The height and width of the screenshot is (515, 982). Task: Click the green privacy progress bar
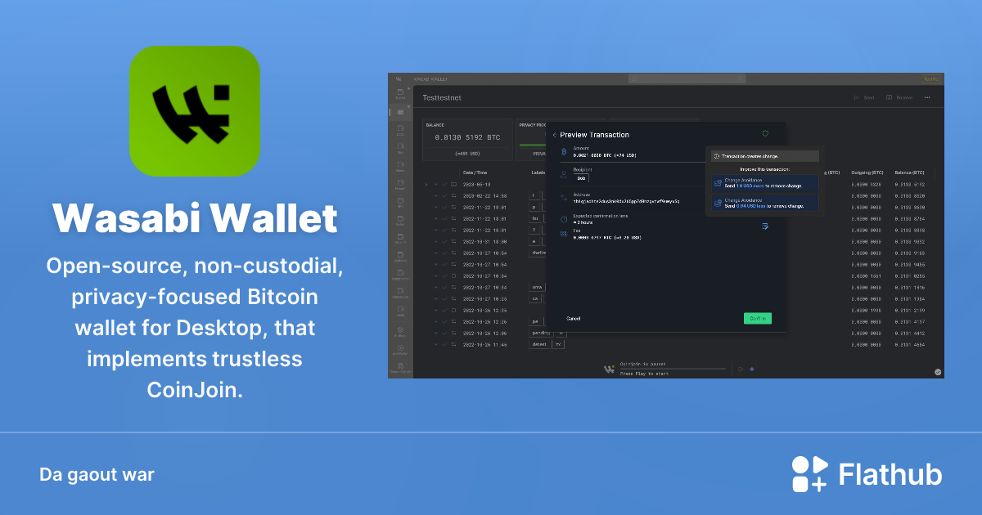[532, 144]
